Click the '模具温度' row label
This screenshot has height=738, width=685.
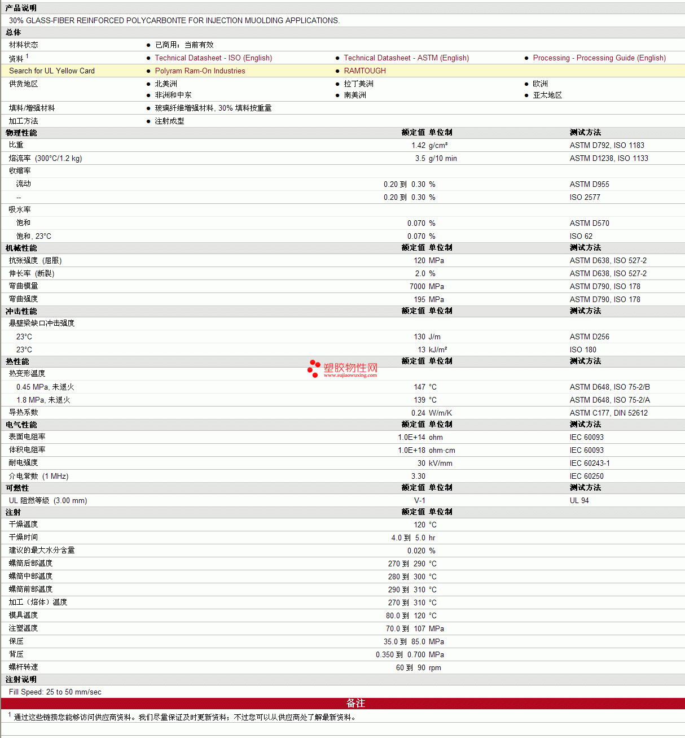pos(24,615)
